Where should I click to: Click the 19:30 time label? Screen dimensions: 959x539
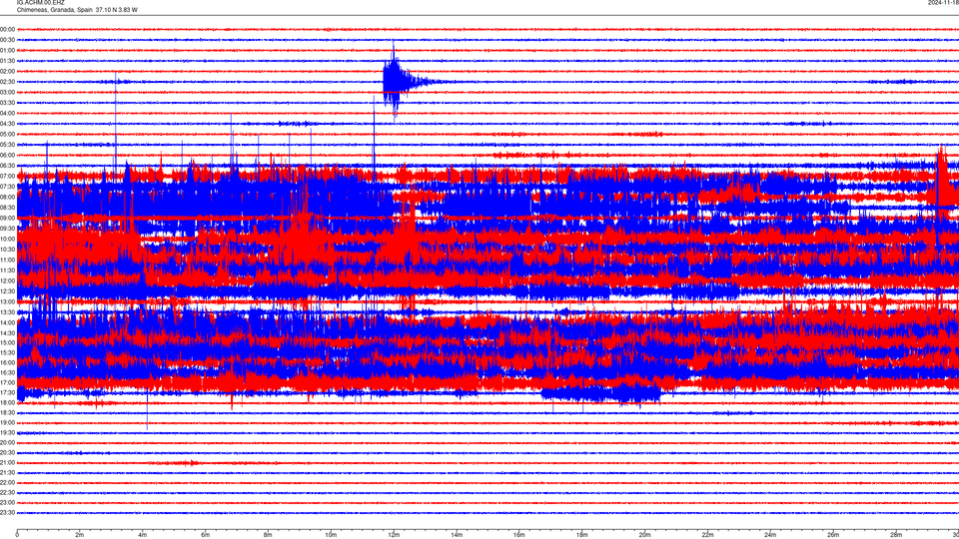pyautogui.click(x=7, y=432)
